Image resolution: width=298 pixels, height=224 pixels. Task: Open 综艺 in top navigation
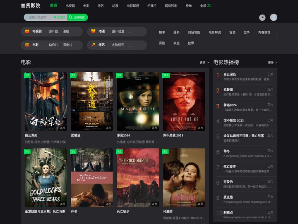click(101, 6)
